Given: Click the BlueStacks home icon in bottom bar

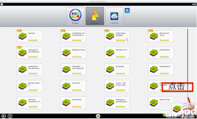Looking at the screenshot, I should click(98, 116).
